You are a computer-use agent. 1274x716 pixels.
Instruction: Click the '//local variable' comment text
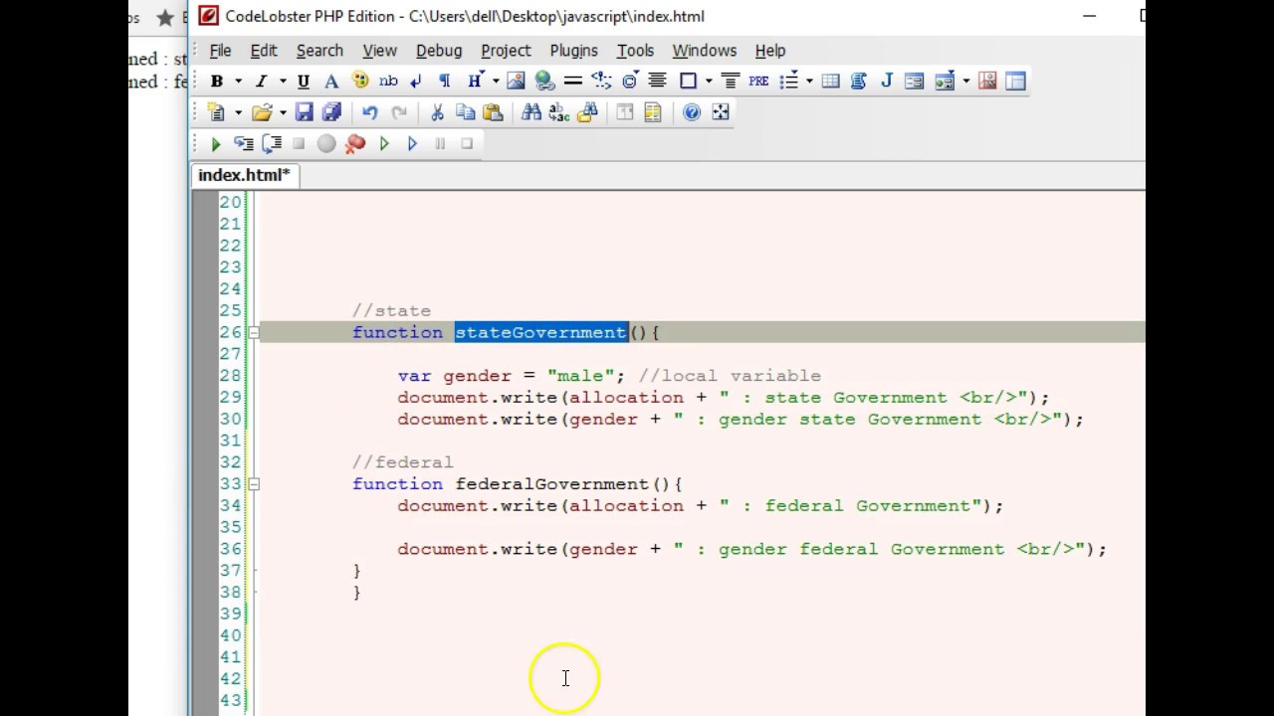730,376
